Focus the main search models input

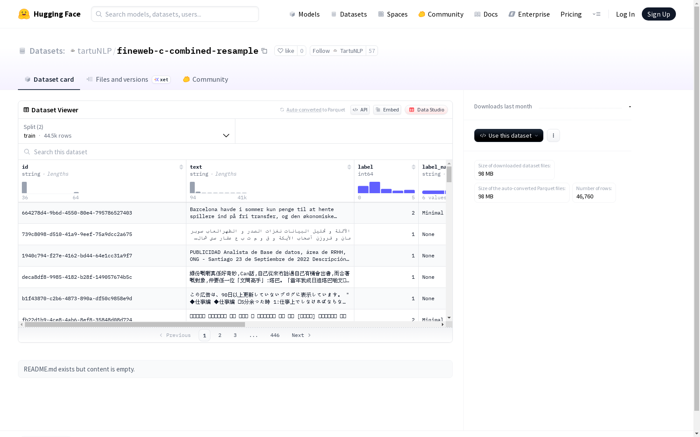175,14
